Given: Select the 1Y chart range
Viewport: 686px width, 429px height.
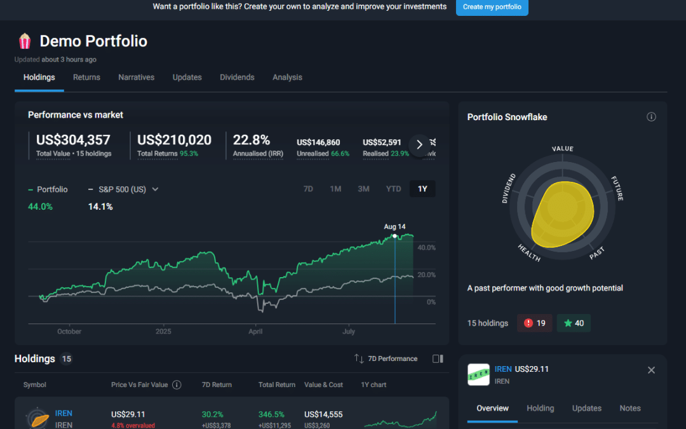Looking at the screenshot, I should click(x=422, y=189).
